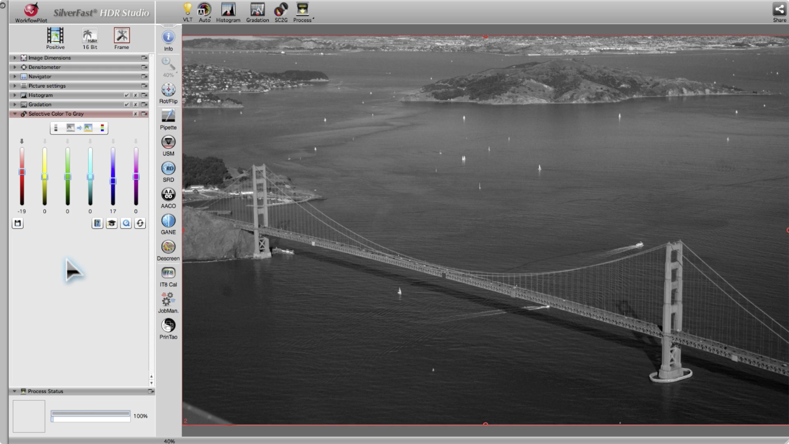Click the reset button under color sliders
Viewport: 789px width, 444px height.
[140, 223]
